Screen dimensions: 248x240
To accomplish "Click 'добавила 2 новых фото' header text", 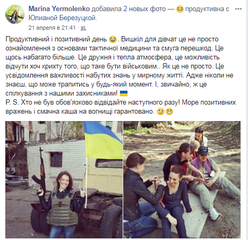I will pyautogui.click(x=129, y=9).
